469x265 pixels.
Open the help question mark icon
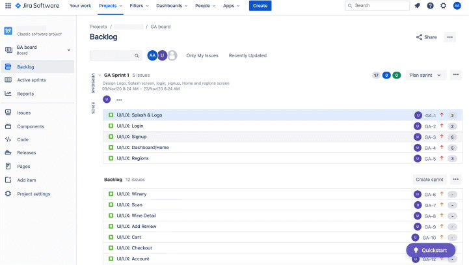click(430, 6)
